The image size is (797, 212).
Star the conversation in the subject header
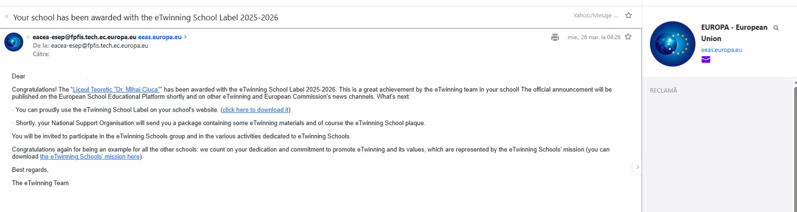pyautogui.click(x=629, y=15)
